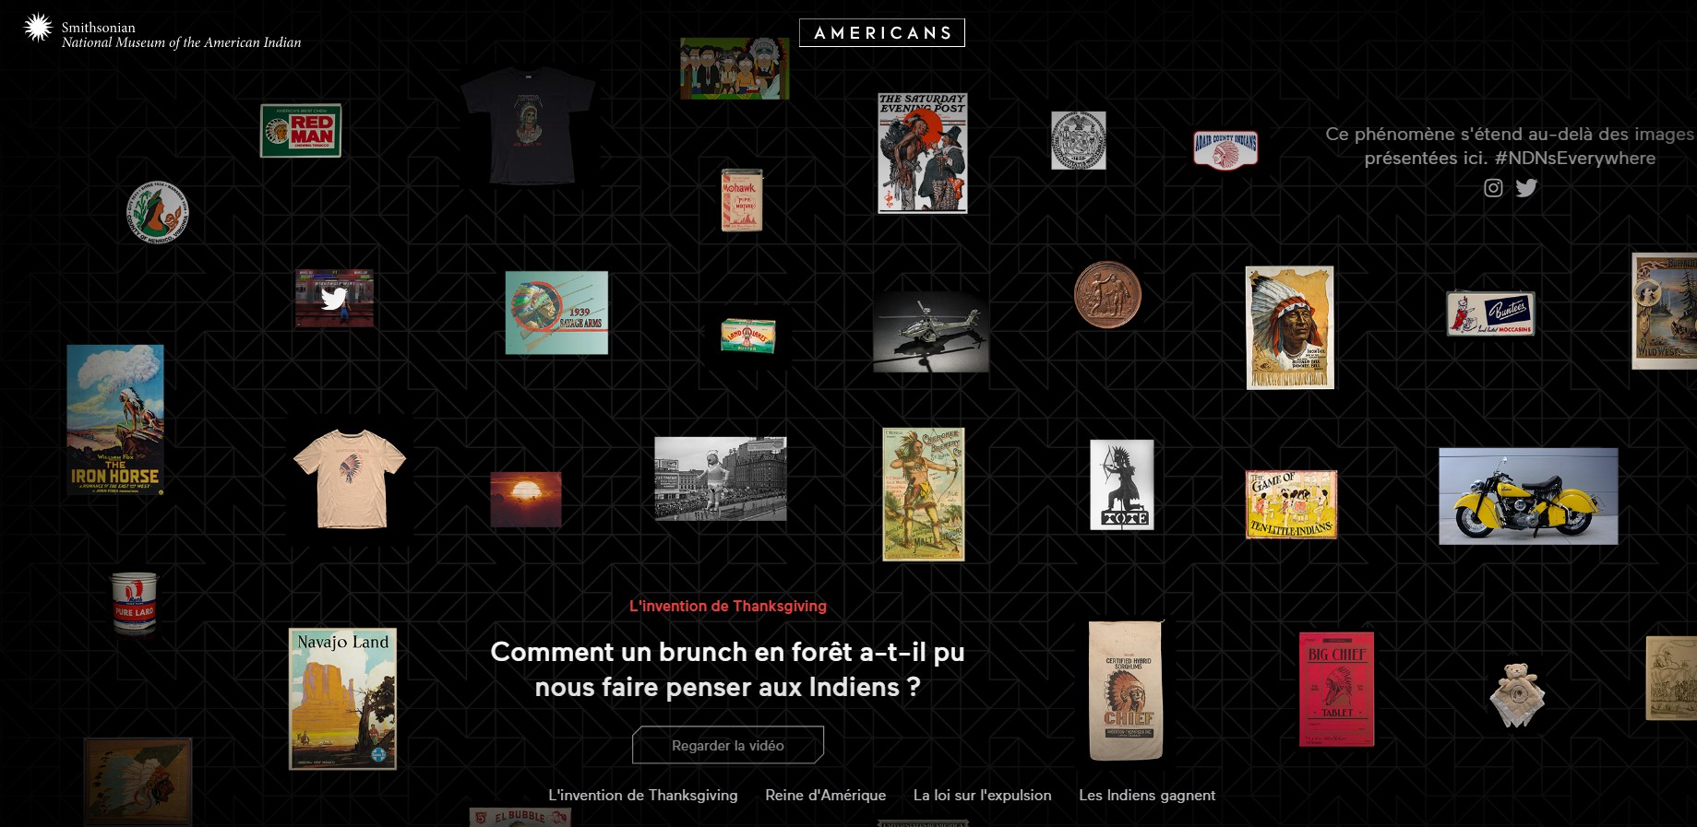The height and width of the screenshot is (827, 1697).
Task: Click the Twitter bird on video game thumbnail
Action: (x=334, y=299)
